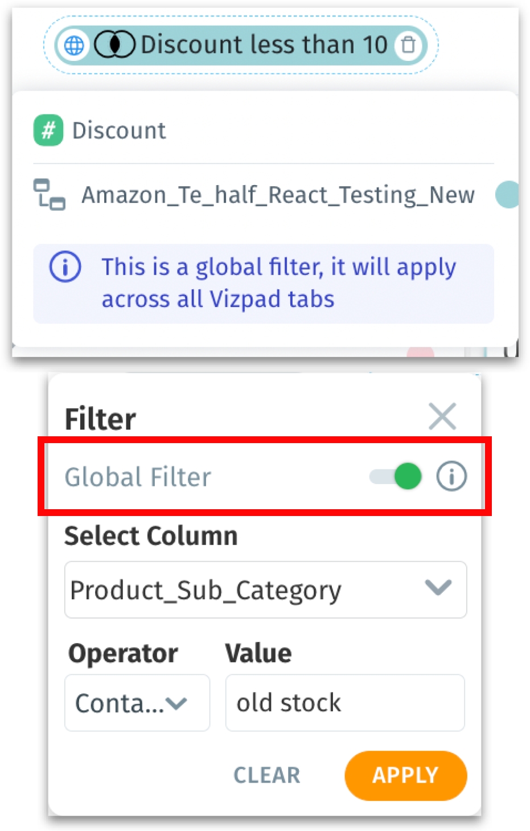The width and height of the screenshot is (530, 831).
Task: Click the overlapping circles icon on chip
Action: point(114,44)
